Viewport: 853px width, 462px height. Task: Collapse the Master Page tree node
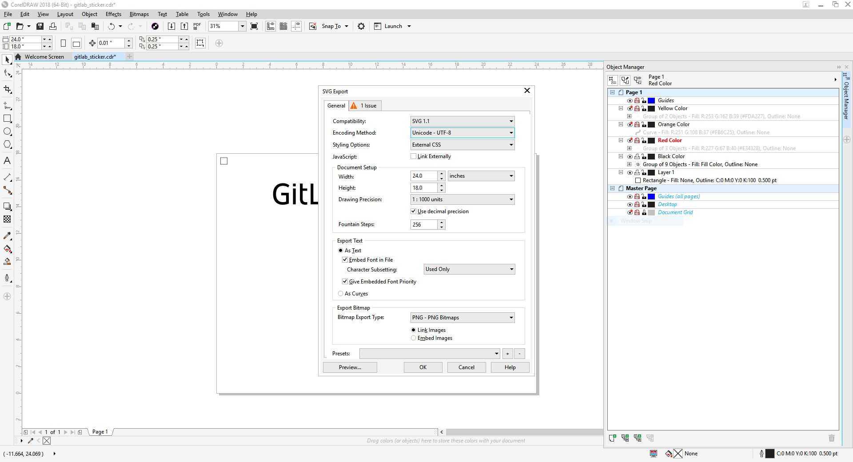pyautogui.click(x=613, y=188)
